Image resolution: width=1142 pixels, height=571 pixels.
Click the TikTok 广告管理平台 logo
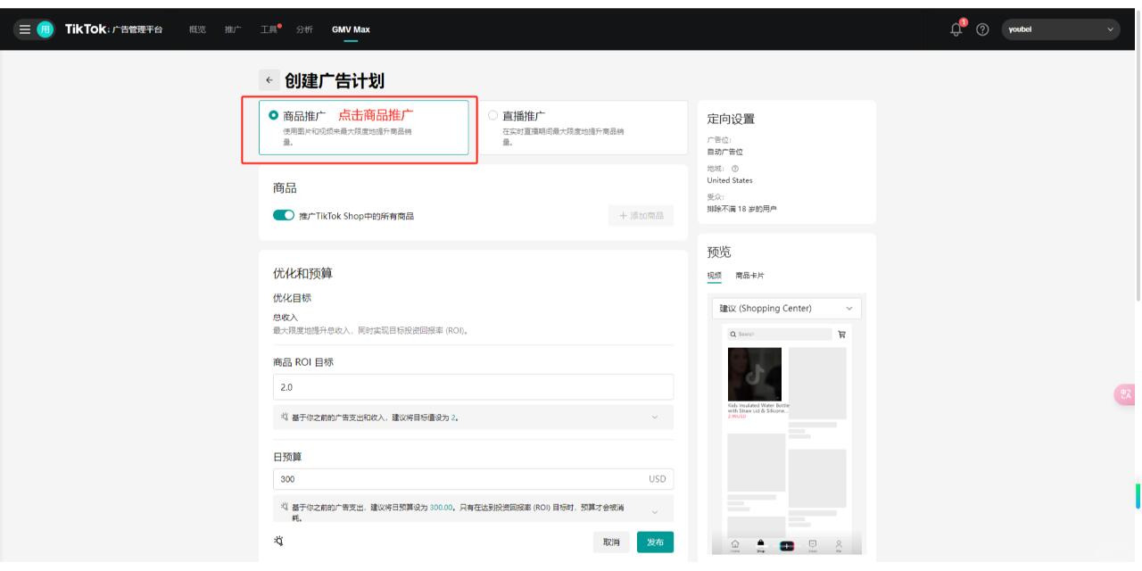coord(113,30)
